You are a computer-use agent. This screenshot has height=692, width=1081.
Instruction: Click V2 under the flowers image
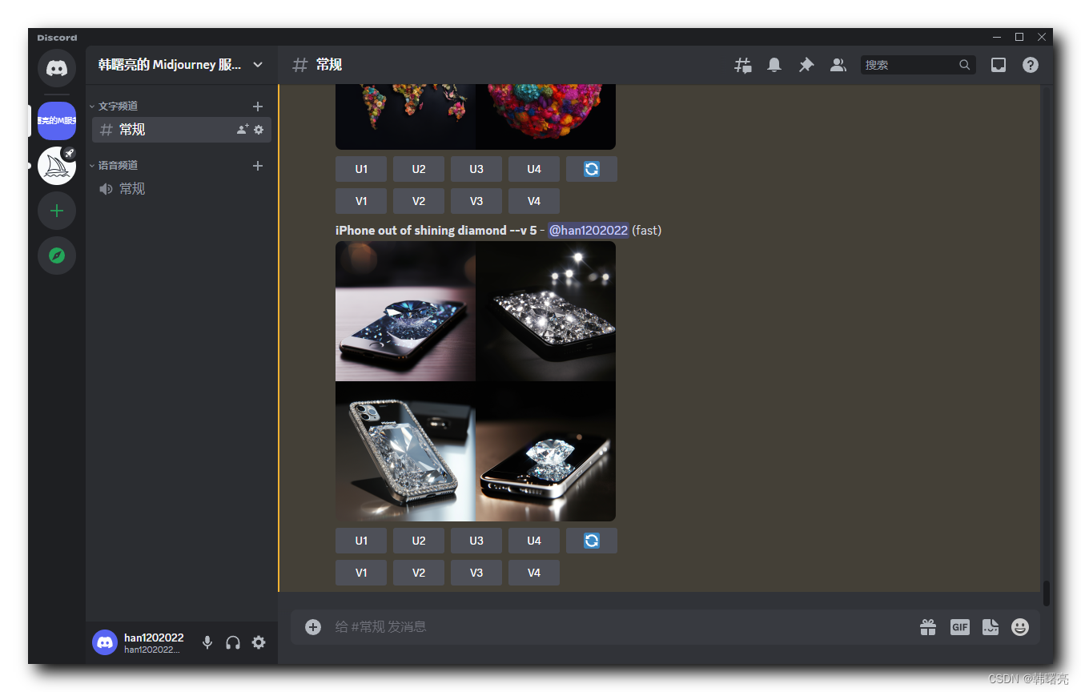point(419,201)
